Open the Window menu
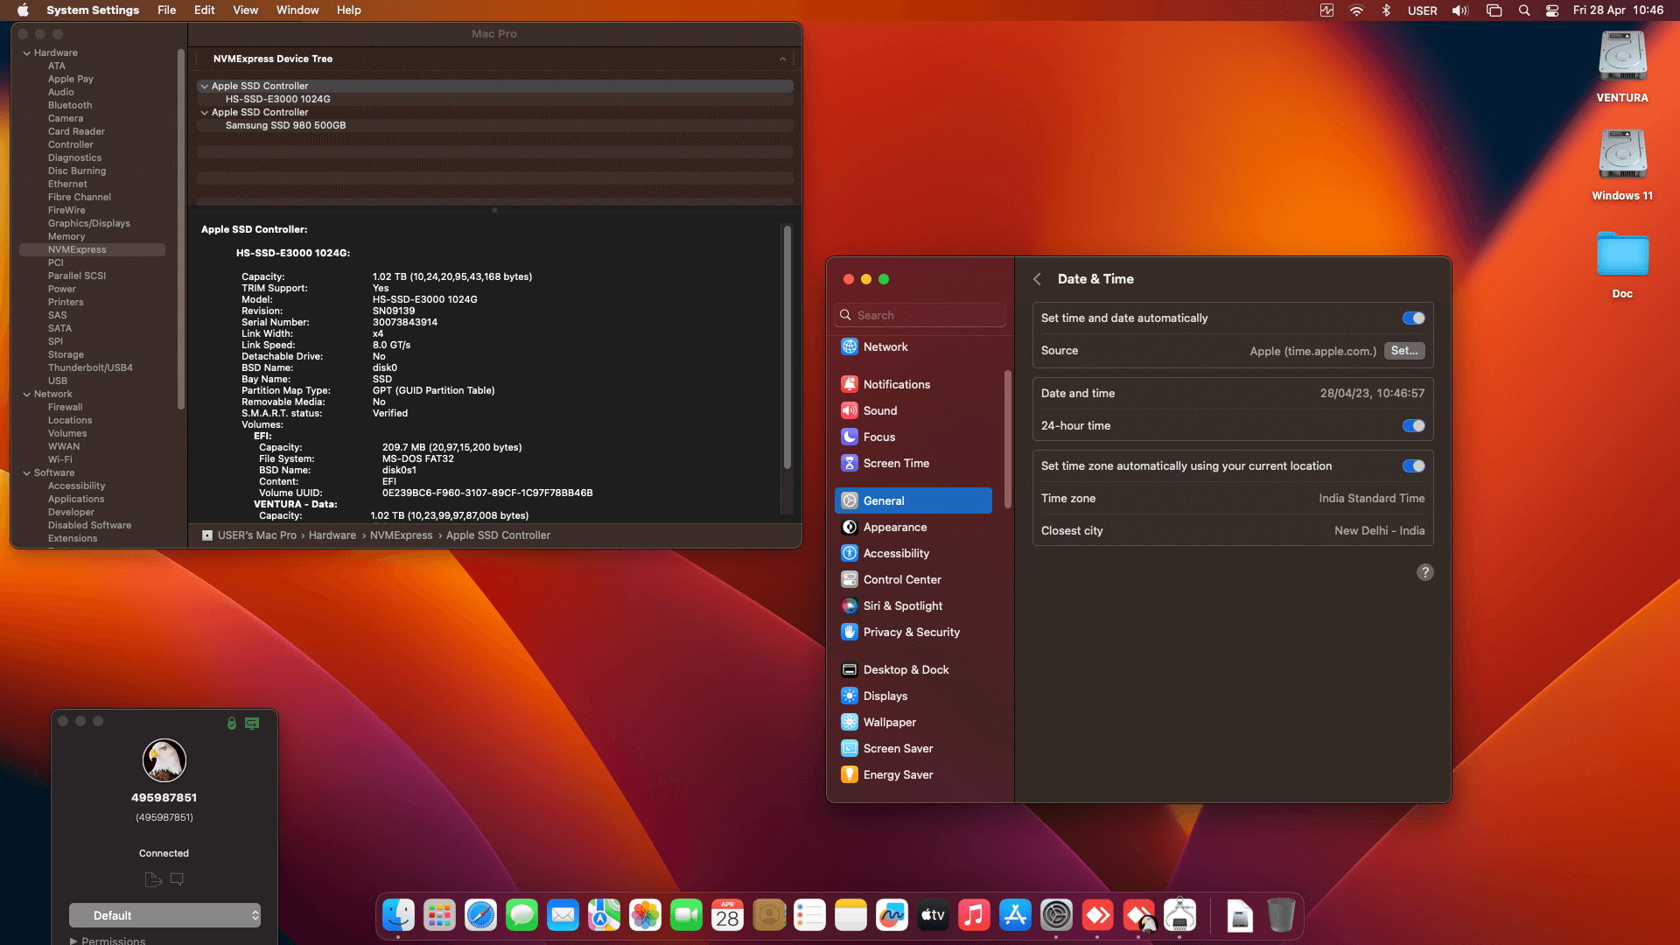This screenshot has width=1680, height=945. click(297, 10)
